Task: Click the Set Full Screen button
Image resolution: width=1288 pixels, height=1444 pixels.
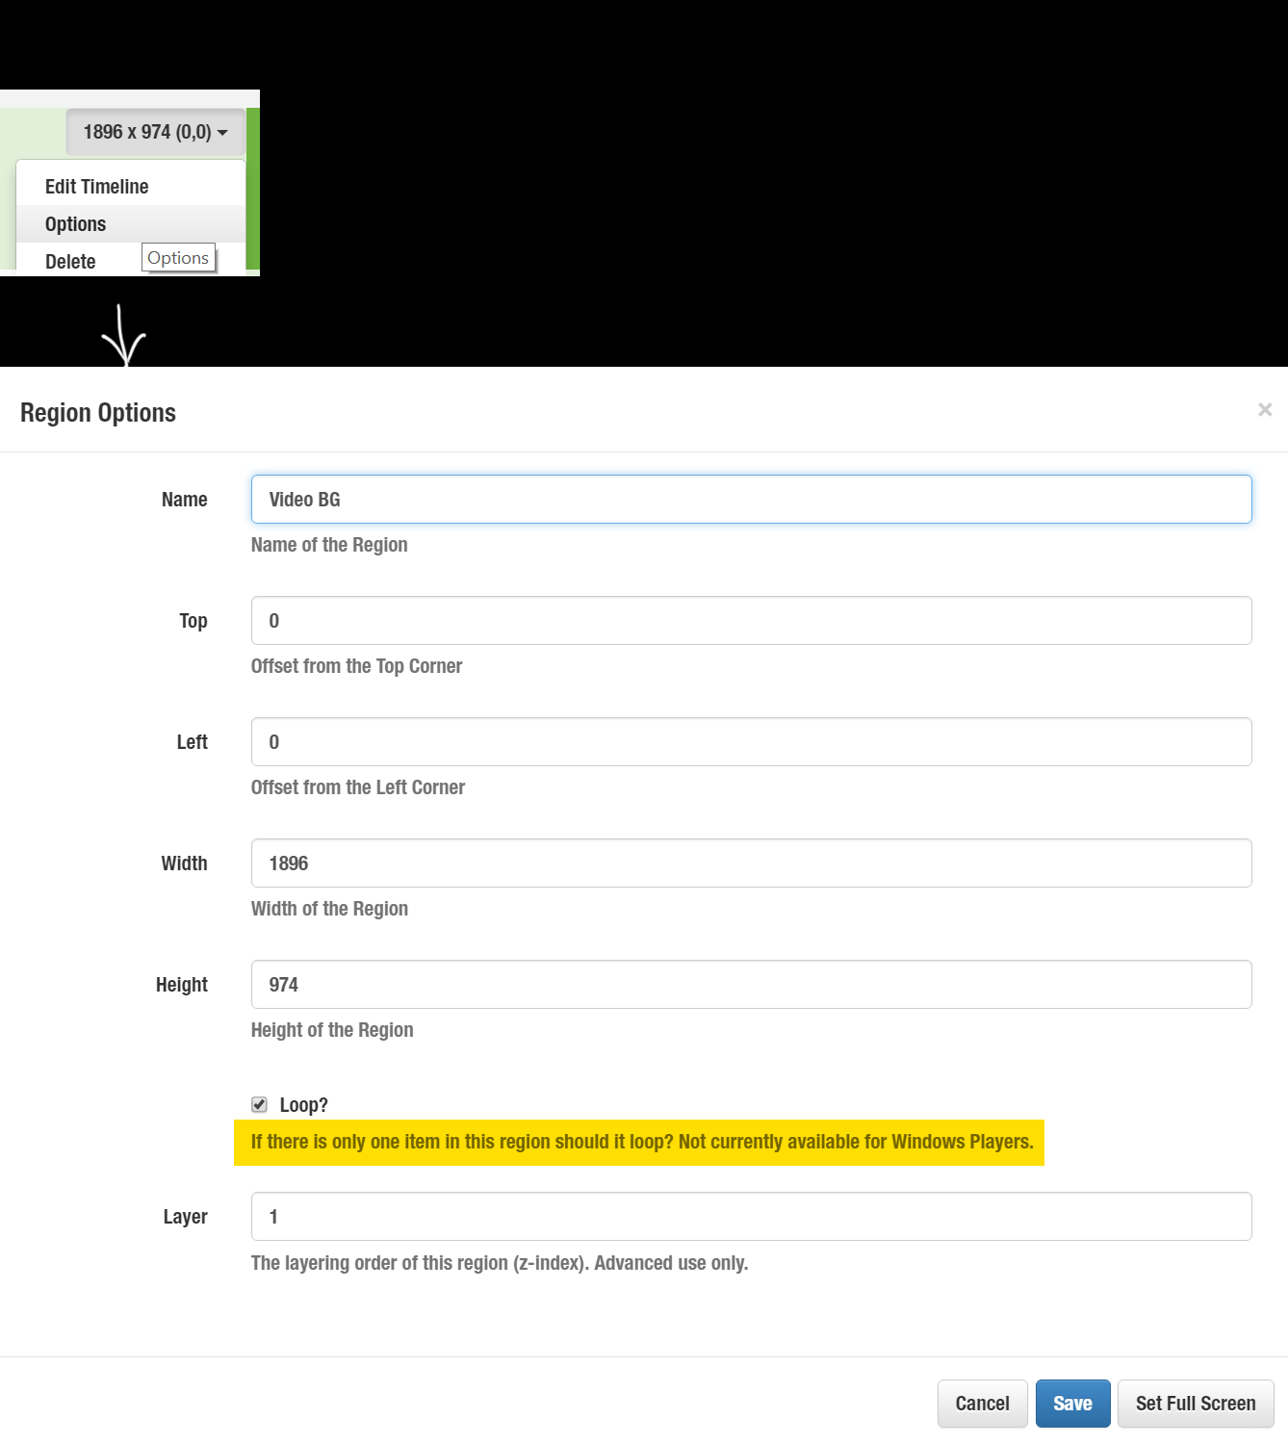Action: pyautogui.click(x=1195, y=1404)
